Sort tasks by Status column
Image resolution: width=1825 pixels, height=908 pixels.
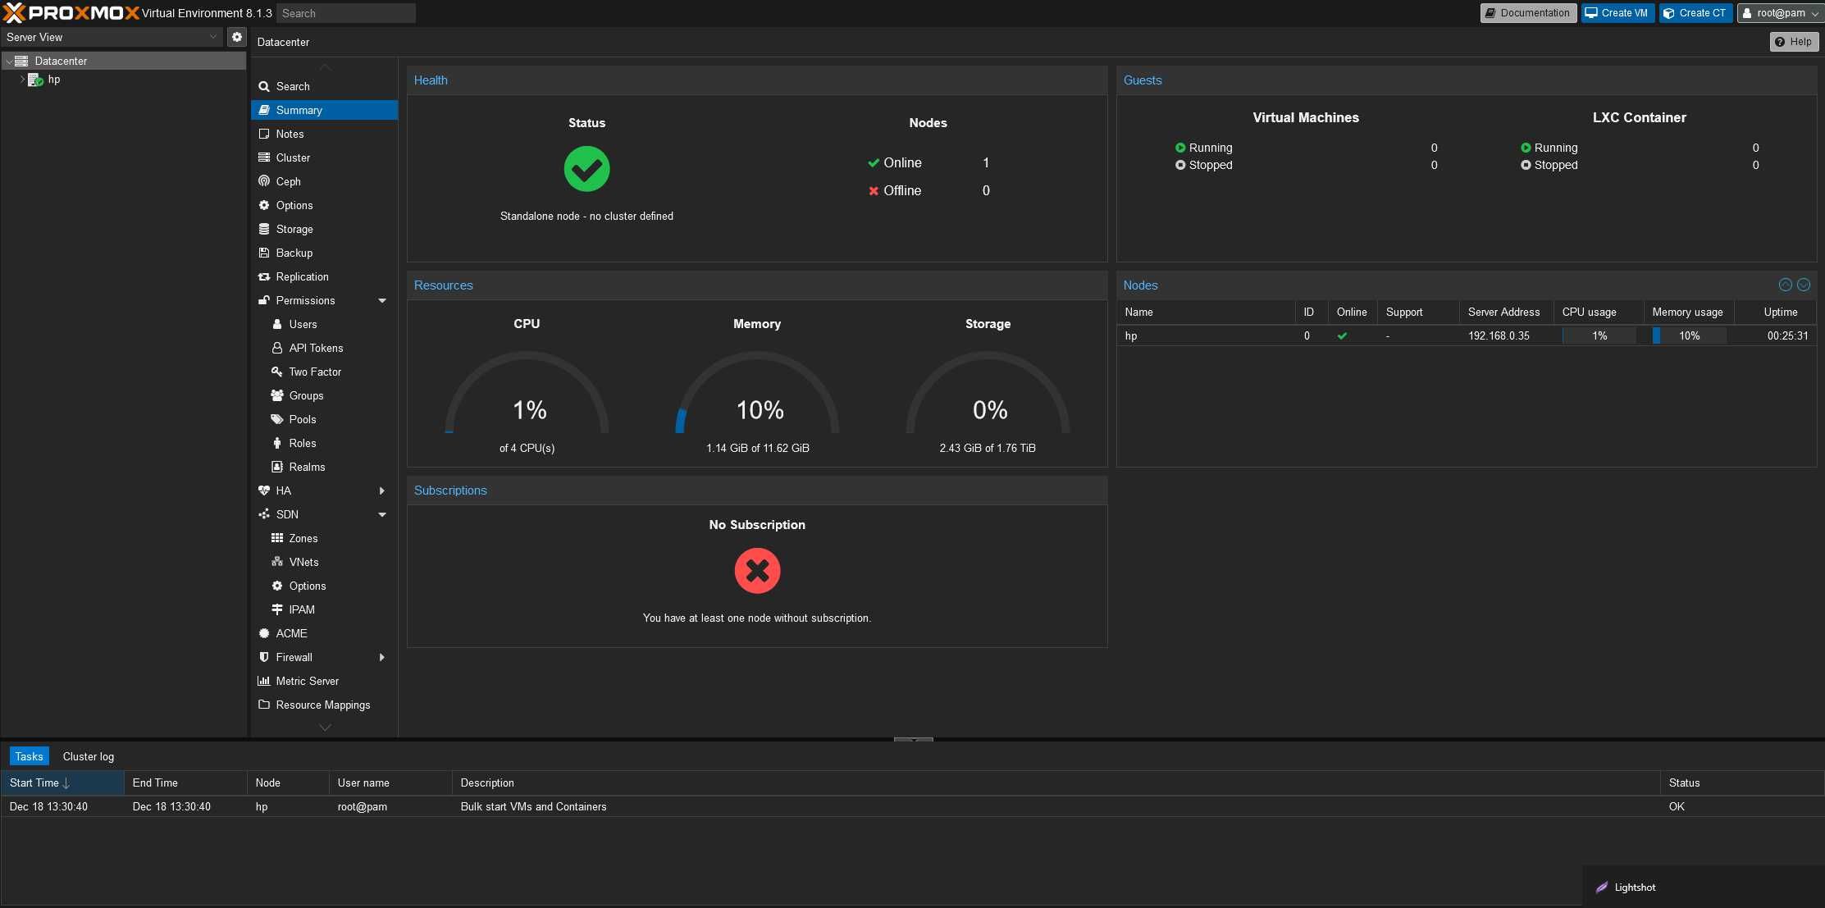point(1741,783)
